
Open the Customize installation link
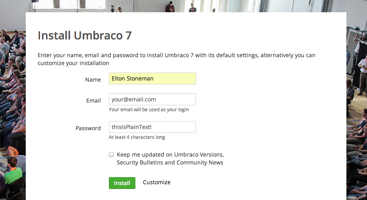pos(157,182)
